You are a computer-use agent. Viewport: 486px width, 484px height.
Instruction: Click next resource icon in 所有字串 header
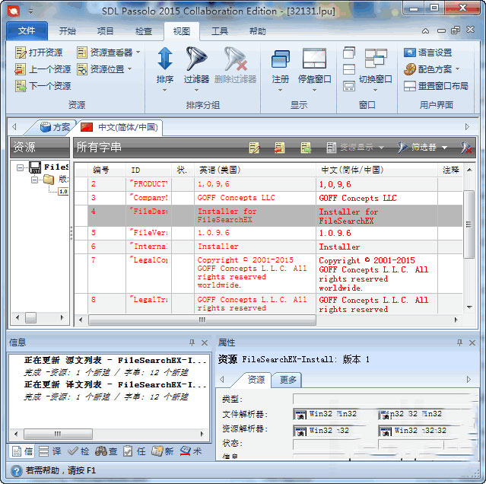click(306, 148)
